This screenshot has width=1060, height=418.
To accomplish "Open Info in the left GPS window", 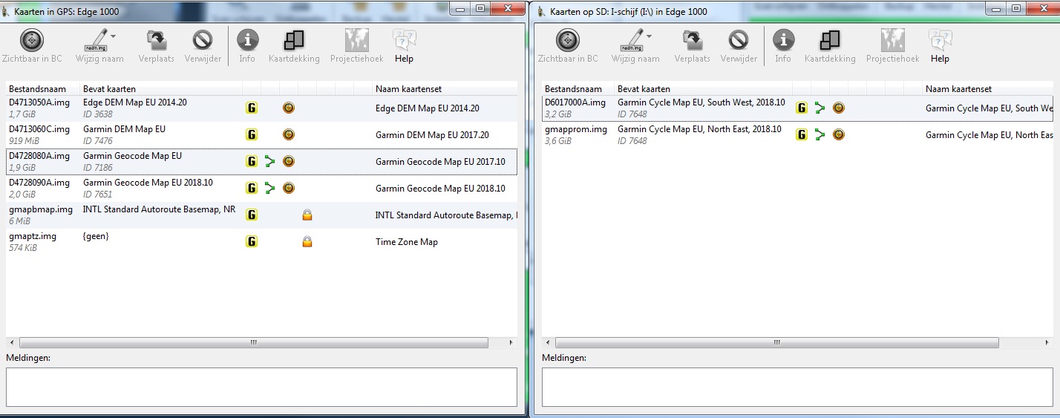I will (x=247, y=41).
